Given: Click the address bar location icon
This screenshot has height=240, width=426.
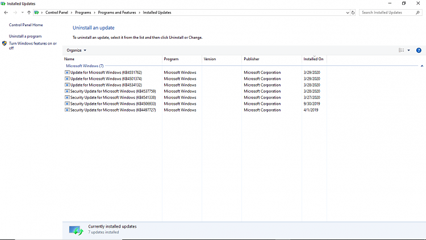Looking at the screenshot, I should click(x=36, y=13).
